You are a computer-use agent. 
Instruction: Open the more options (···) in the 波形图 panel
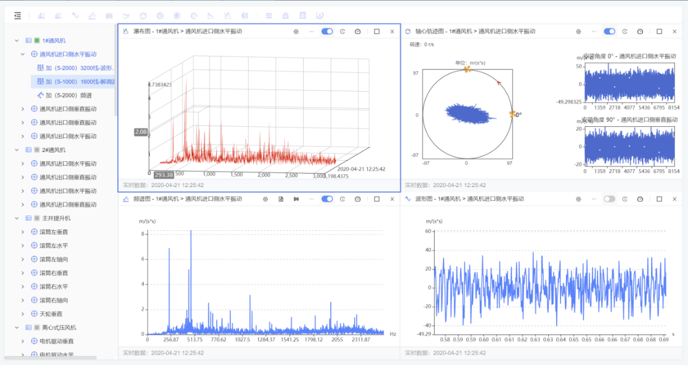click(x=594, y=199)
